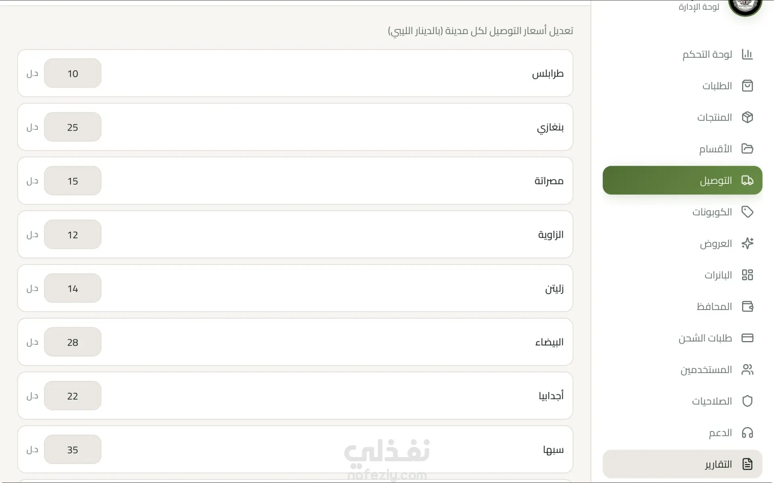Image resolution: width=774 pixels, height=483 pixels.
Task: Click the dashboard bar chart icon
Action: 747,54
